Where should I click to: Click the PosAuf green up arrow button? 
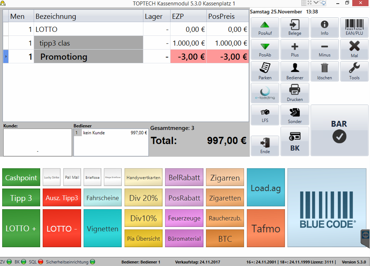[x=265, y=27]
